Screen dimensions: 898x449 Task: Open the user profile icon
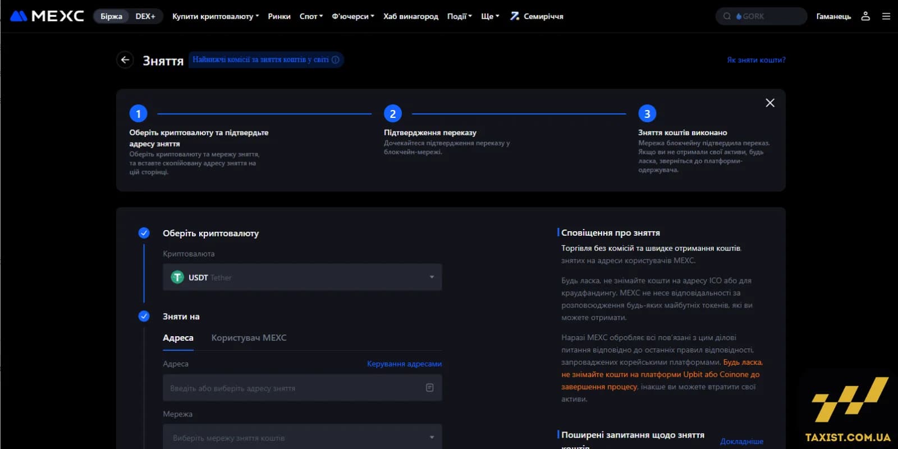(865, 16)
